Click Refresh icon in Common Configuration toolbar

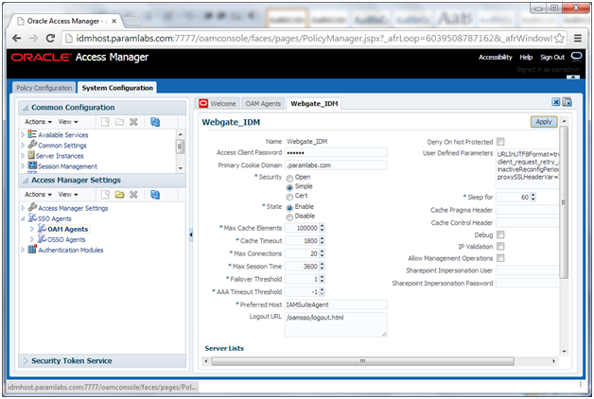tap(155, 122)
